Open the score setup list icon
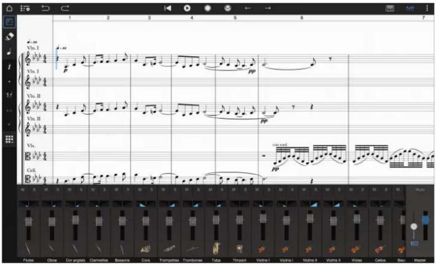 point(25,8)
